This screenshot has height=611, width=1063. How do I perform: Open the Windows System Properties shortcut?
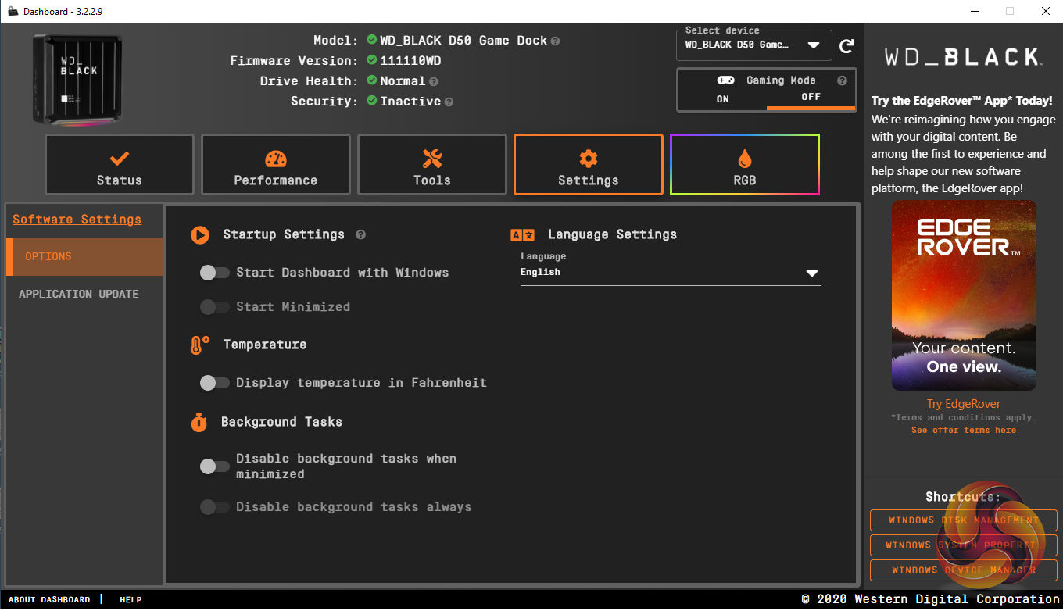(964, 545)
